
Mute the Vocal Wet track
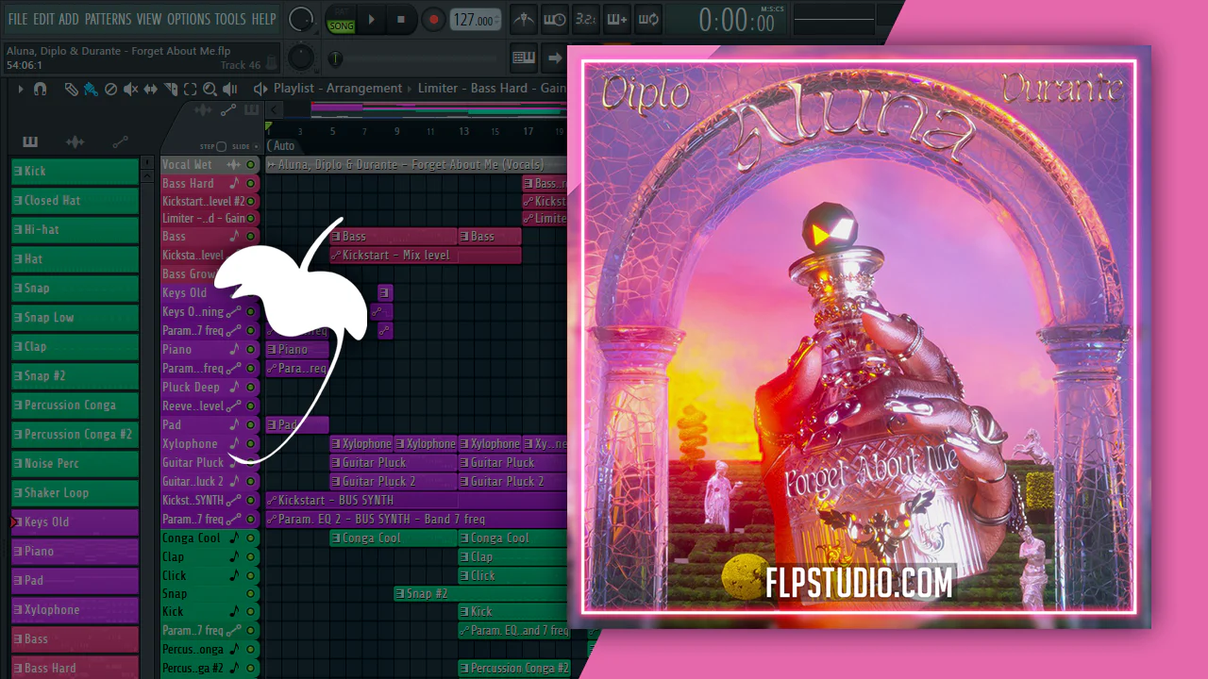tap(251, 165)
